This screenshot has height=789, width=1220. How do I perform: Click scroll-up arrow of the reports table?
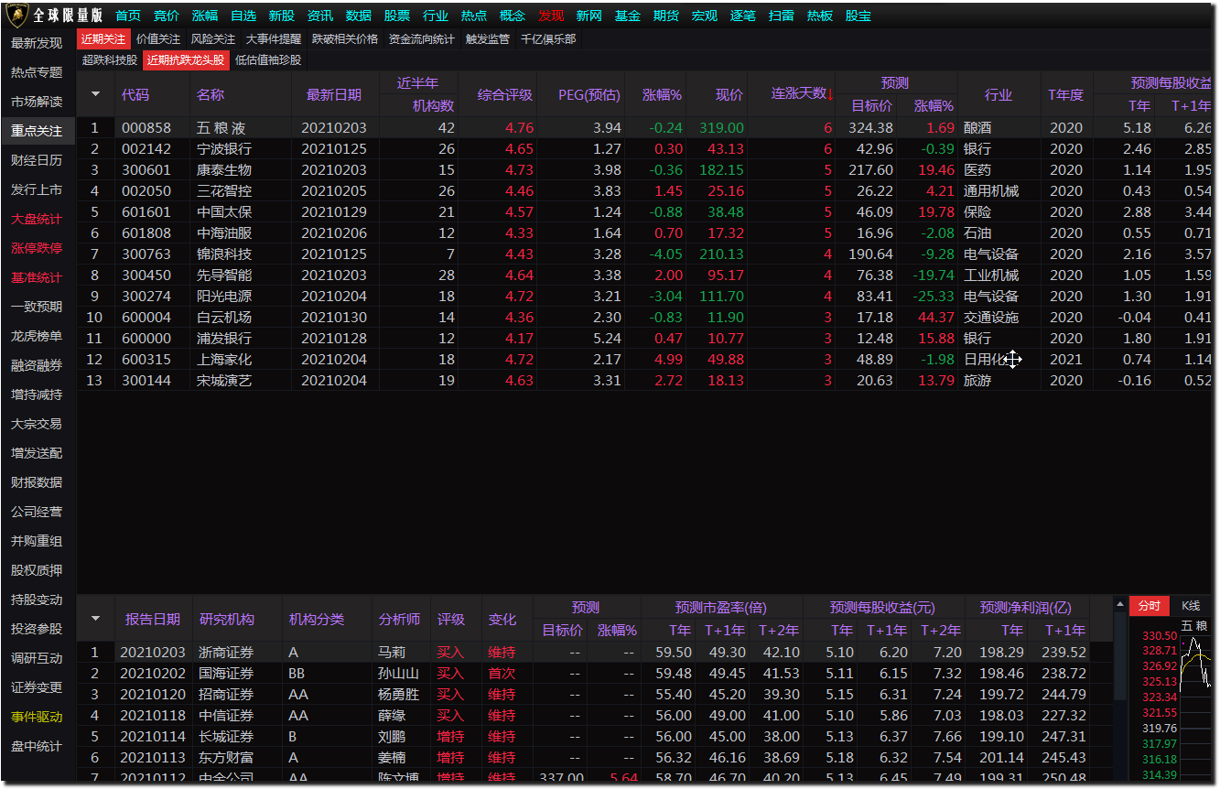[x=1119, y=605]
